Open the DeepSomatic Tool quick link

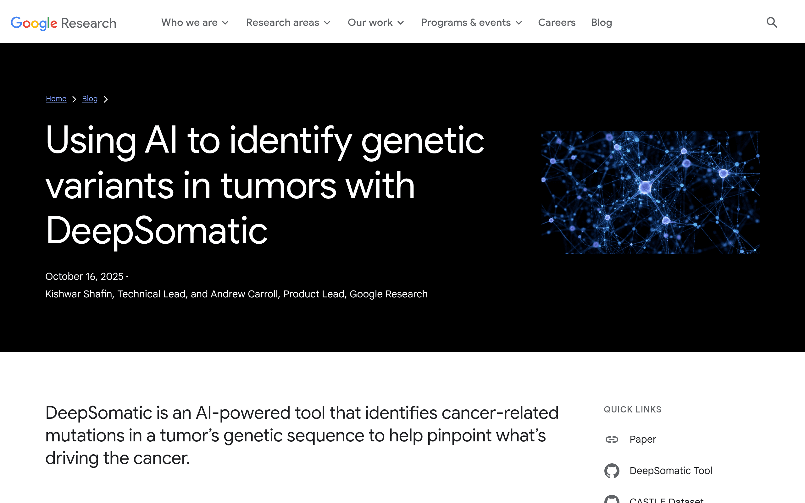click(671, 471)
